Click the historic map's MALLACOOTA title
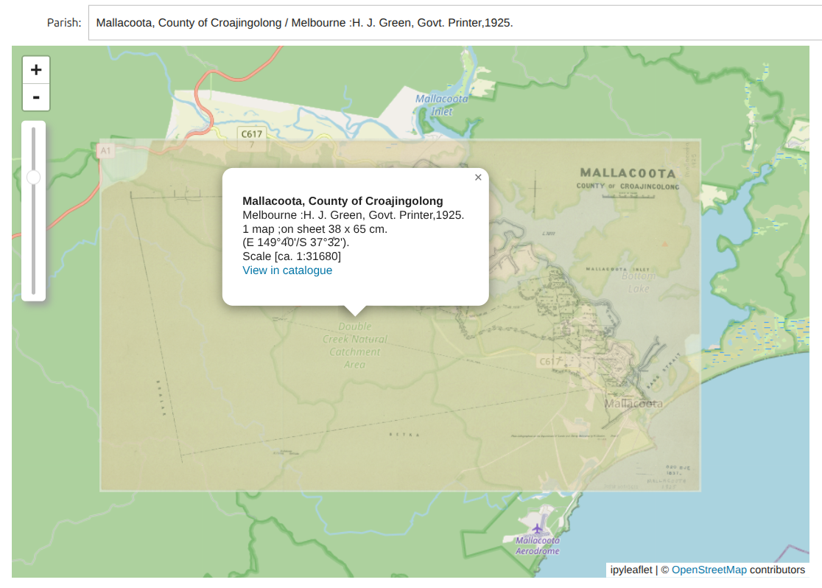The height and width of the screenshot is (588, 822). (628, 173)
